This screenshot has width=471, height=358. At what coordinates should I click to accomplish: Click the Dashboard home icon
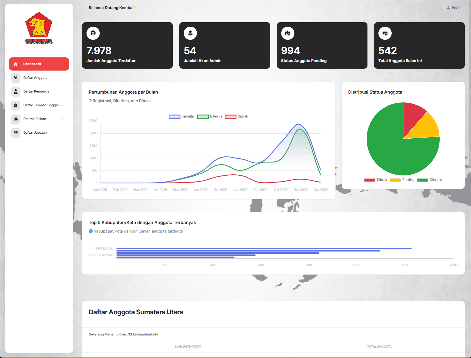tap(16, 64)
